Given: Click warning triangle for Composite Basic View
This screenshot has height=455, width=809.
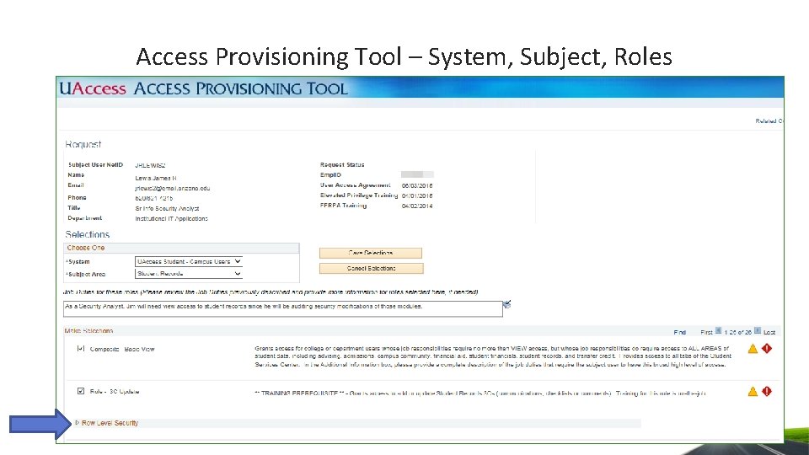Looking at the screenshot, I should click(753, 349).
